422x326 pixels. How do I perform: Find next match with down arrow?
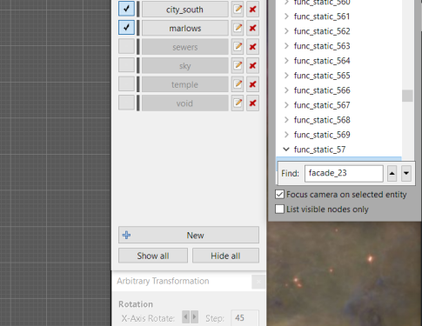[x=406, y=173]
